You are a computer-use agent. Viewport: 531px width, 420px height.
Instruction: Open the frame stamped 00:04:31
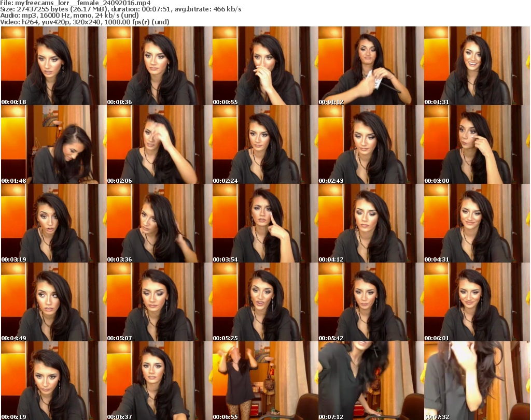click(476, 223)
